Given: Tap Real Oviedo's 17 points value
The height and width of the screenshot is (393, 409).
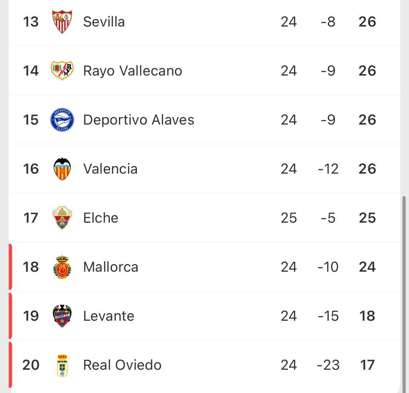Looking at the screenshot, I should coord(367,365).
